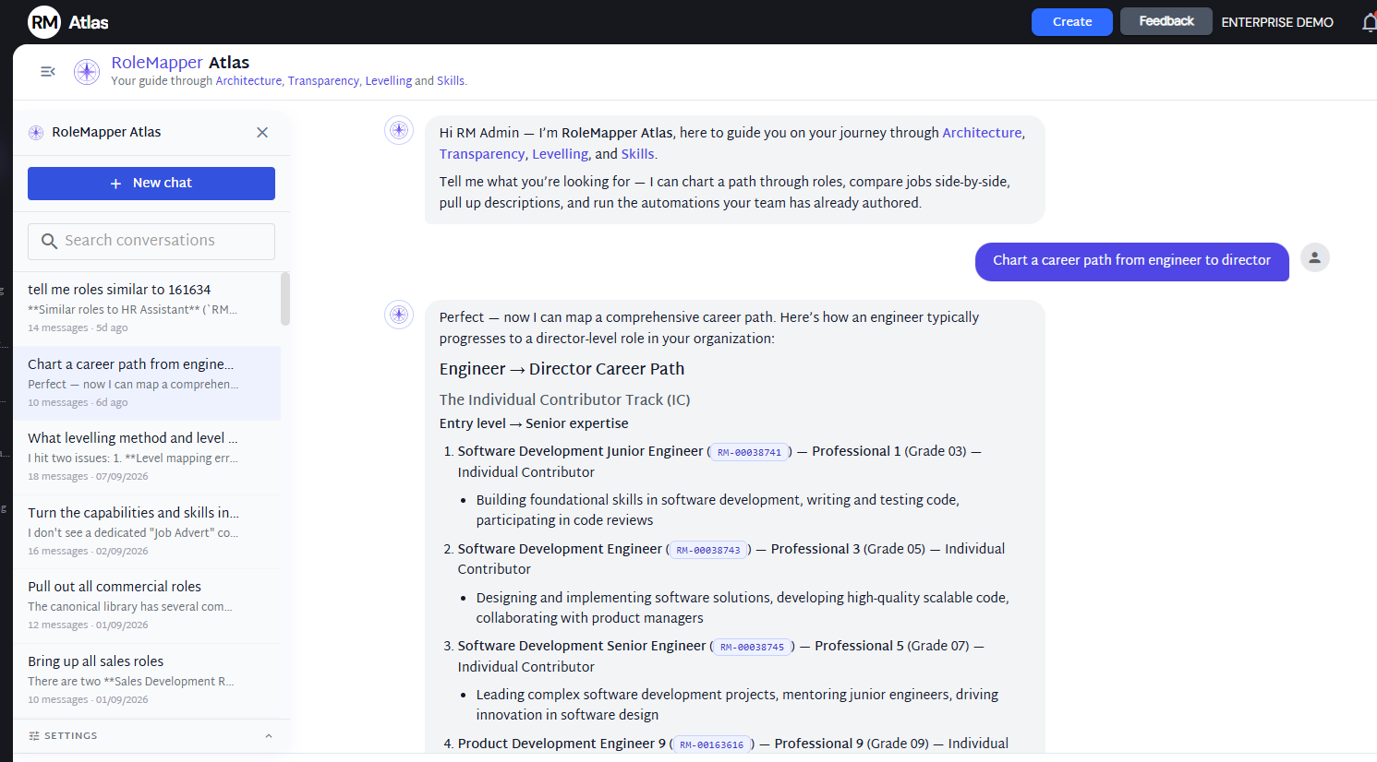
Task: Open the Feedback button
Action: pyautogui.click(x=1166, y=21)
